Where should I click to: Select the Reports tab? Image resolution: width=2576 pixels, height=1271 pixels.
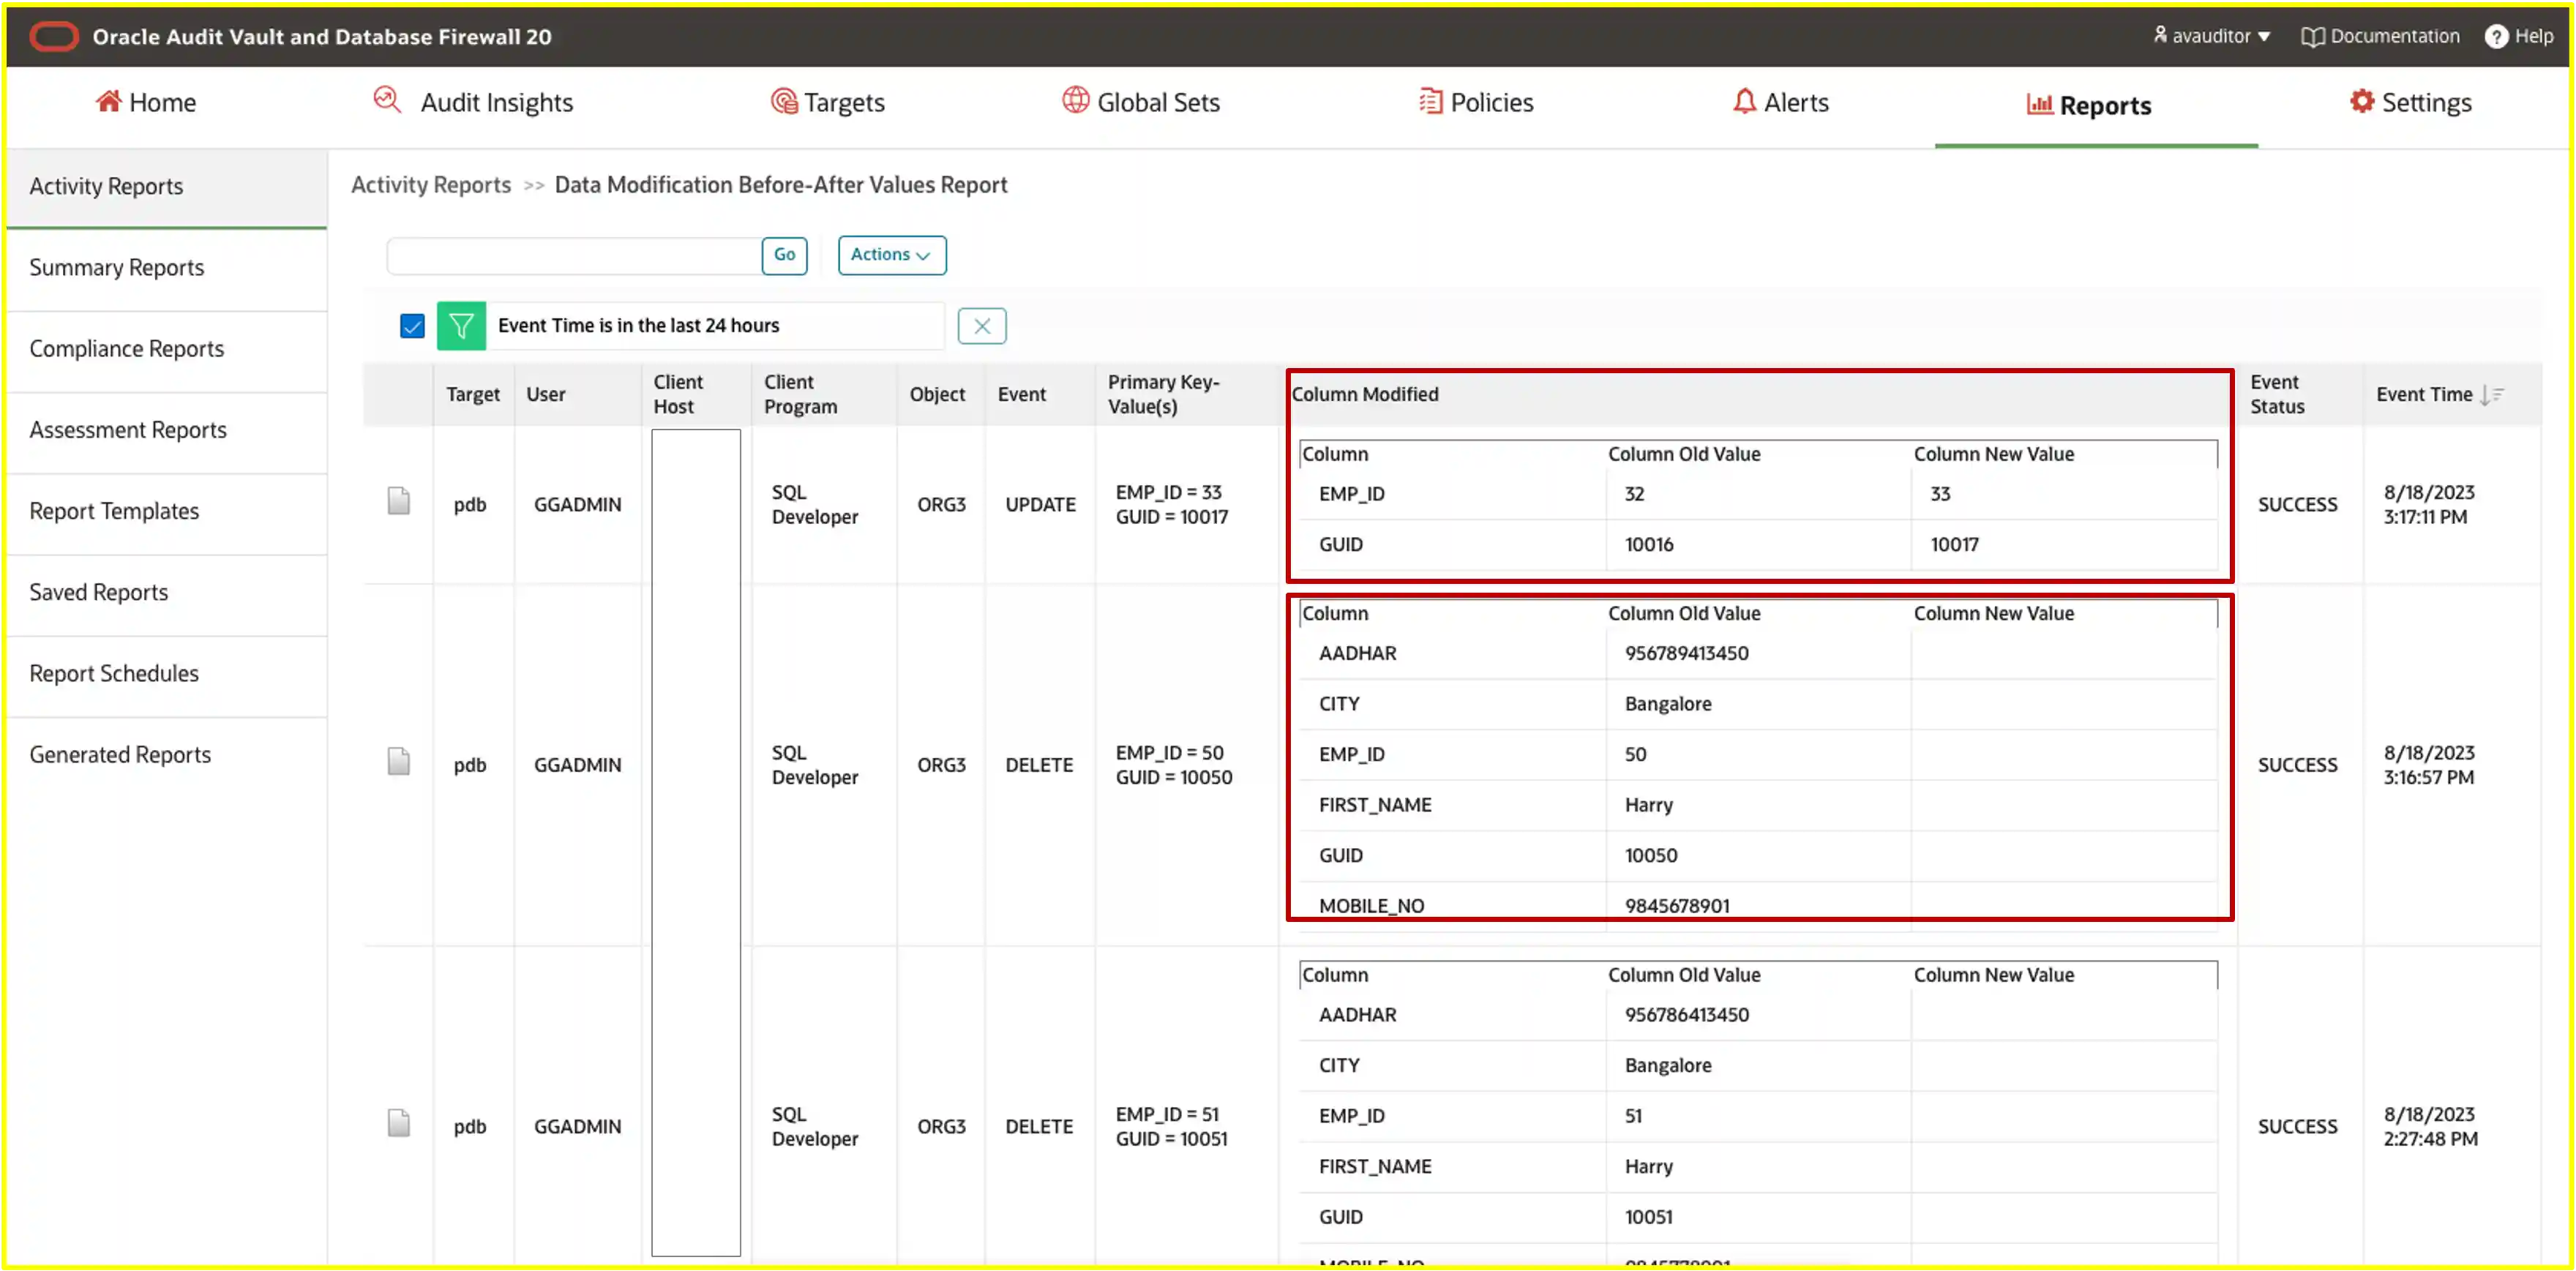tap(2089, 105)
